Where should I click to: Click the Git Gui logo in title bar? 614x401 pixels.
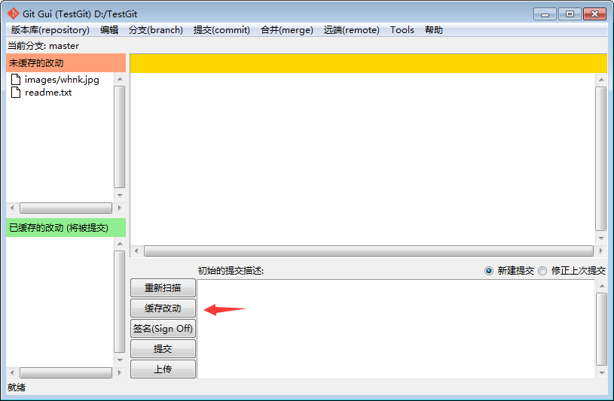[14, 14]
